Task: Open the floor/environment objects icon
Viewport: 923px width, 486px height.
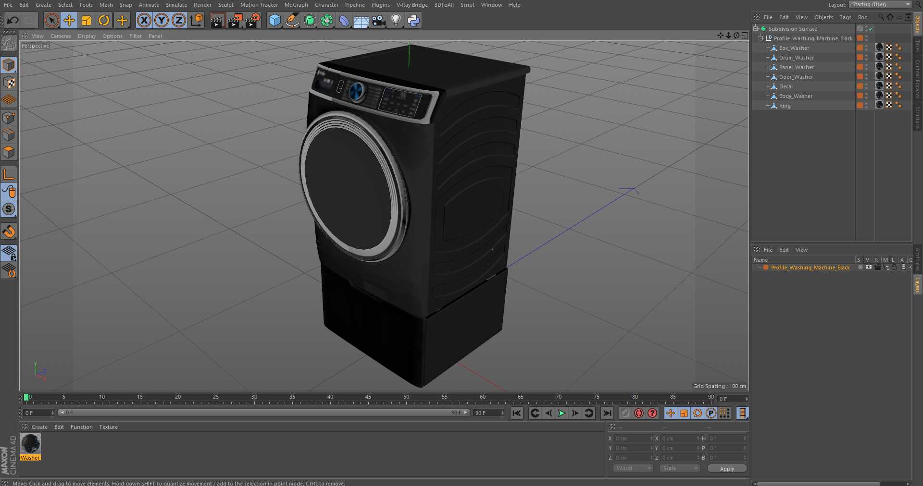Action: 361,20
